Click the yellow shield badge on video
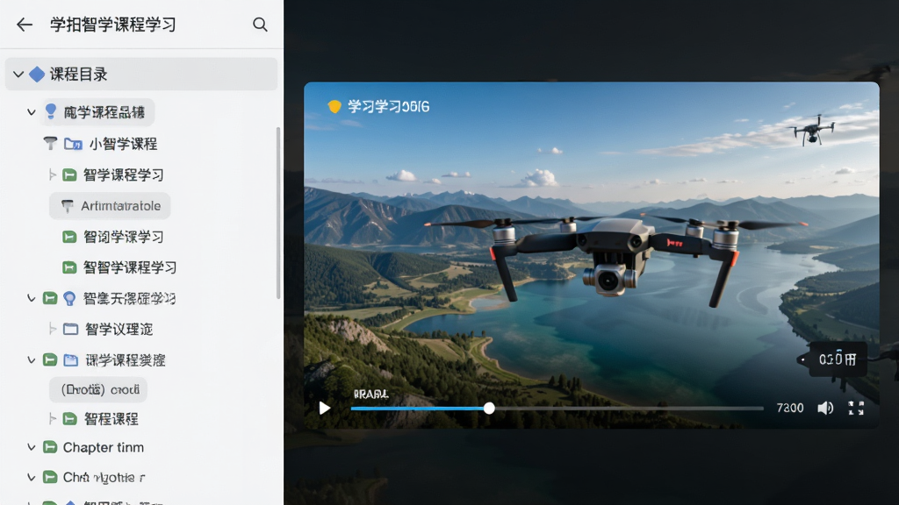Image resolution: width=899 pixels, height=505 pixels. pyautogui.click(x=334, y=106)
